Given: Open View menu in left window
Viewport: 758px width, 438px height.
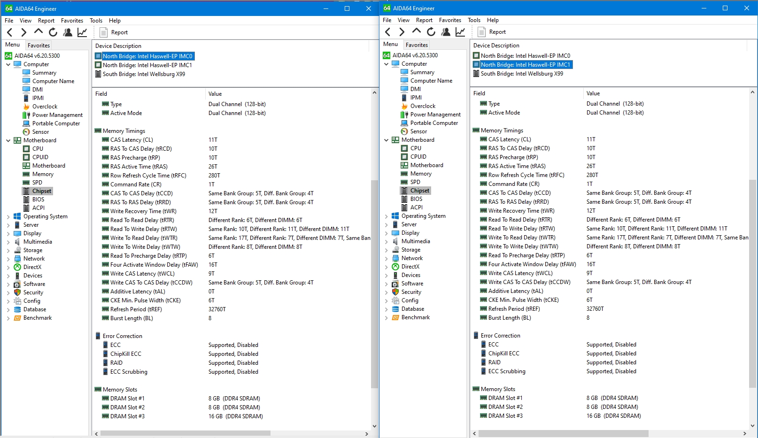Looking at the screenshot, I should coord(25,21).
